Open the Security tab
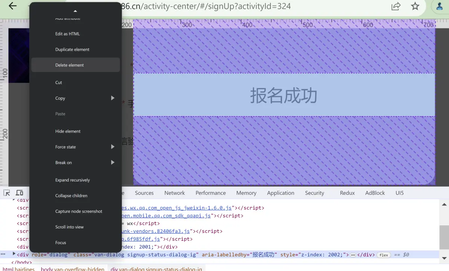The image size is (449, 271). pyautogui.click(x=314, y=193)
